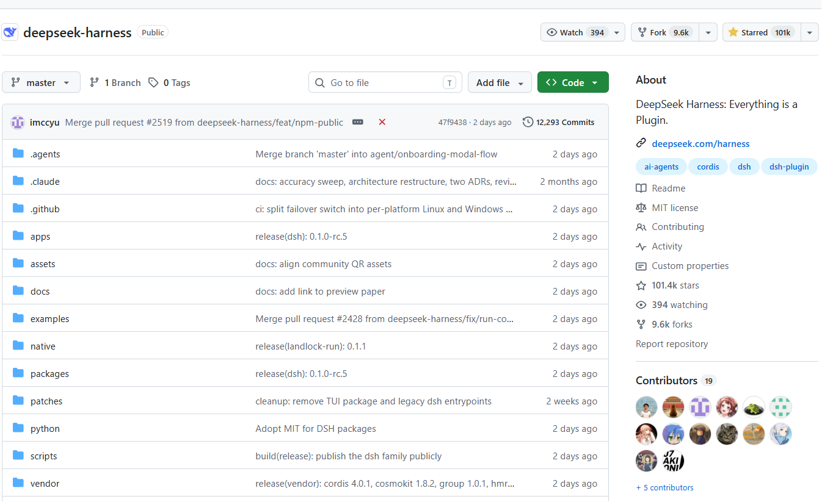
Task: Open the Watch notifications dropdown
Action: click(583, 32)
